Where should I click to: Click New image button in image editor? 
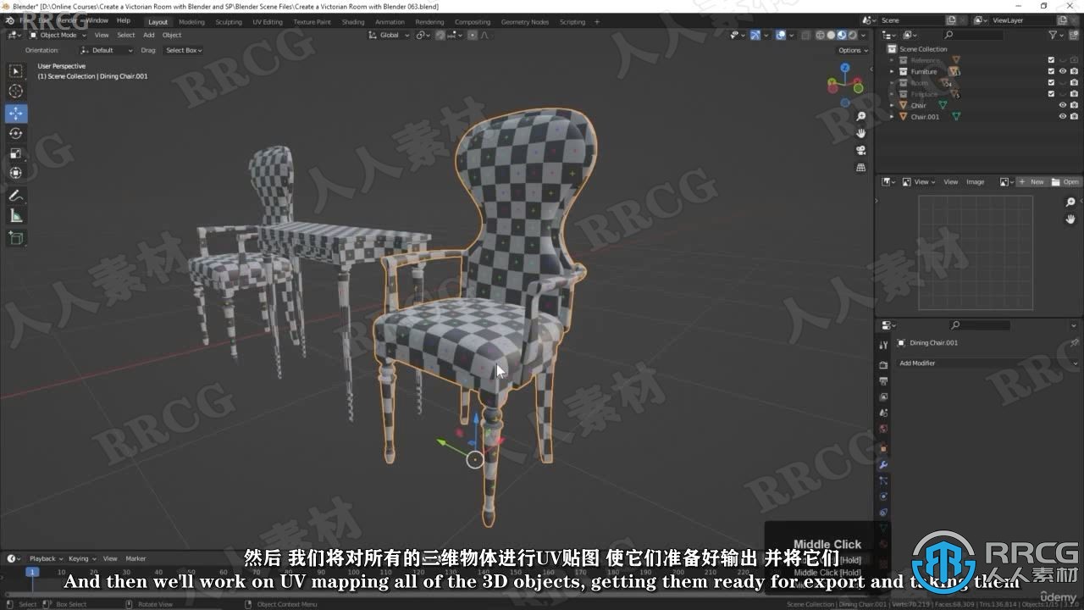point(1032,181)
